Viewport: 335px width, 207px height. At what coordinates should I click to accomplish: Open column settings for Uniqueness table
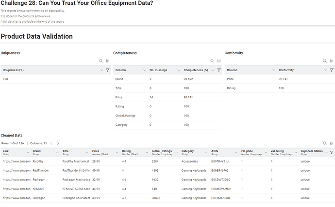pyautogui.click(x=108, y=61)
